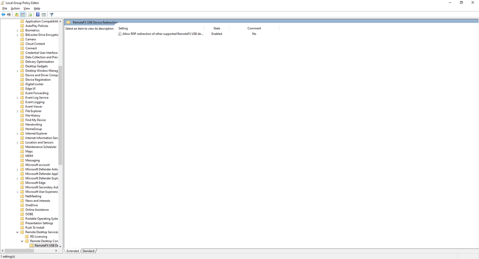Expand the Event Log Service node
The width and height of the screenshot is (479, 259).
click(x=17, y=98)
